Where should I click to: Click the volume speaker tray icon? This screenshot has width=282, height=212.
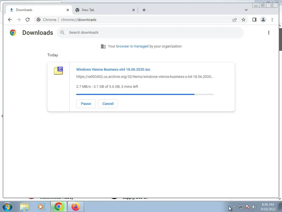254,207
